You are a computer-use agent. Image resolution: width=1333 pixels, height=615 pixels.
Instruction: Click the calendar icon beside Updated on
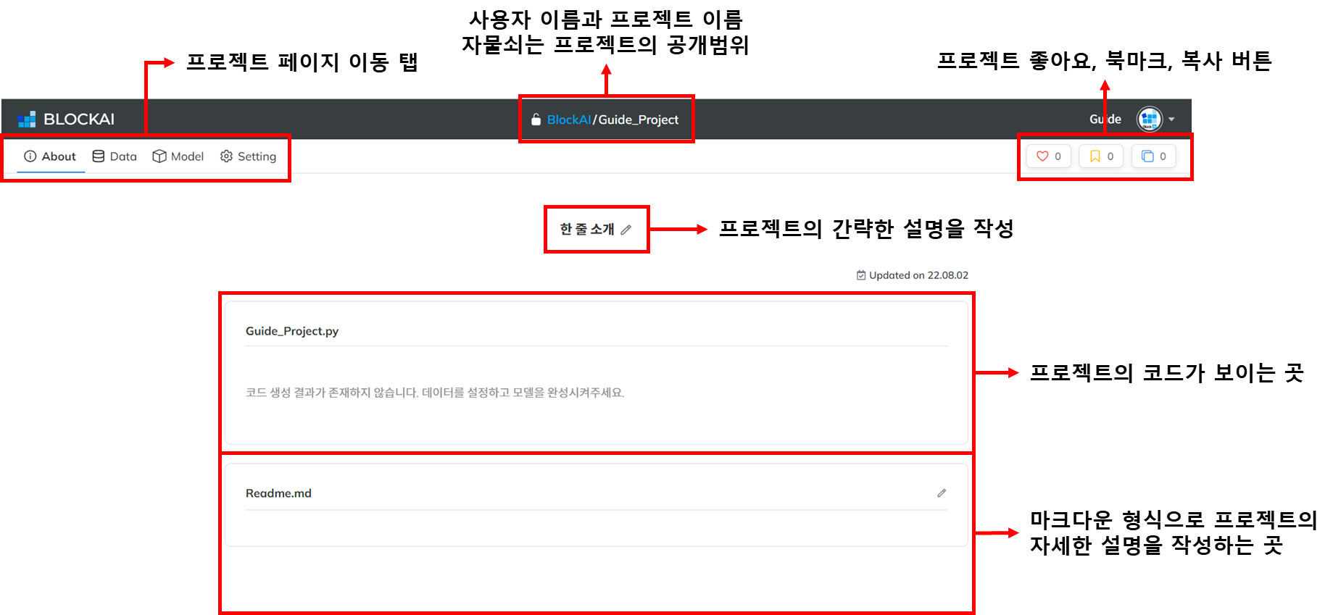coord(861,275)
